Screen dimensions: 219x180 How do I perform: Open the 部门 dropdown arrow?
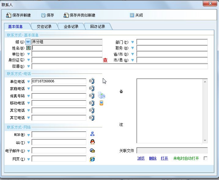coord(132,42)
